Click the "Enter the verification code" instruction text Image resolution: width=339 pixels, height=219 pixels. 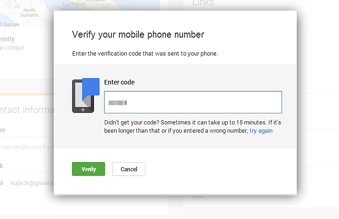tap(145, 54)
